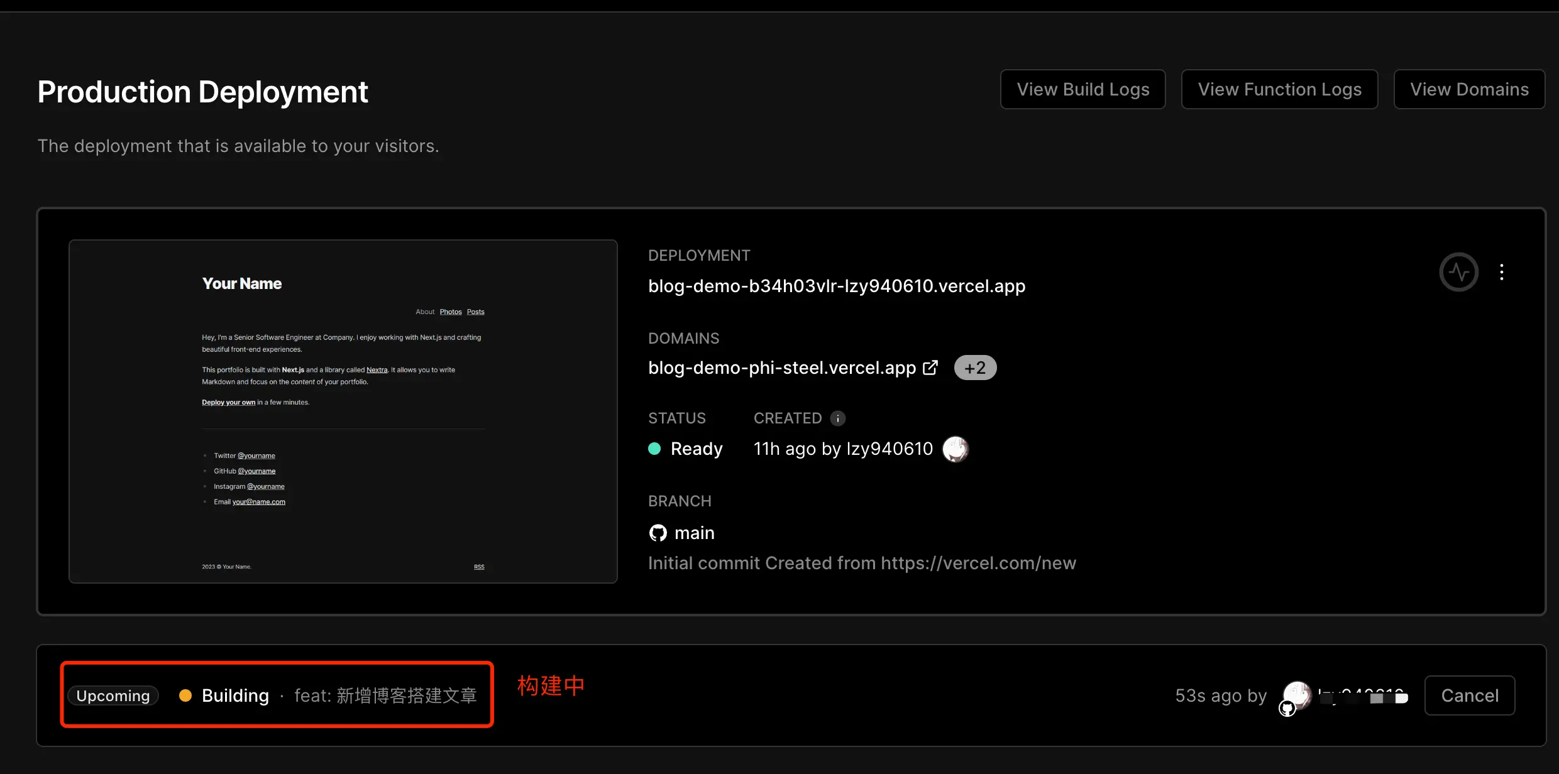Open the blog-demo-phi-steel.vercel.app domain link
Screen dimensions: 1559x774
pos(782,368)
